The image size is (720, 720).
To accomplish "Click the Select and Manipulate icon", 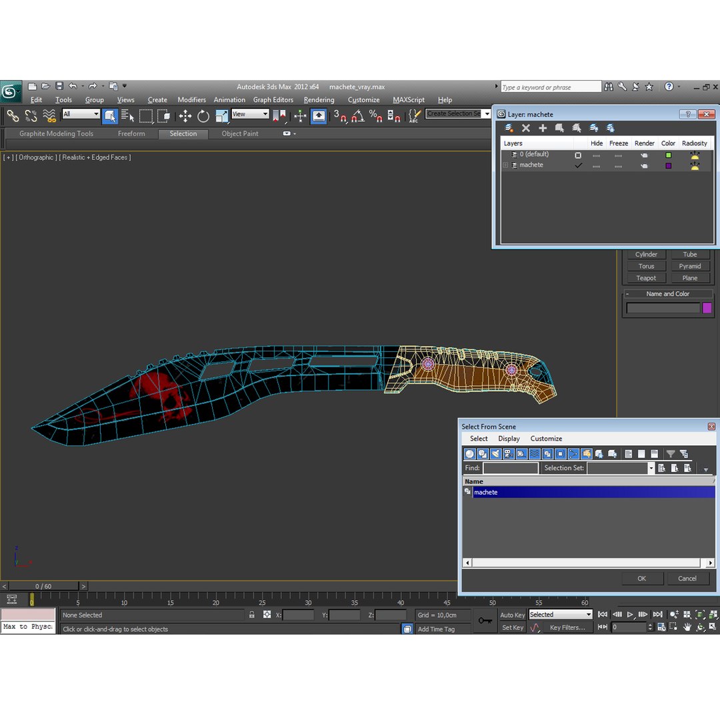I will click(x=300, y=116).
